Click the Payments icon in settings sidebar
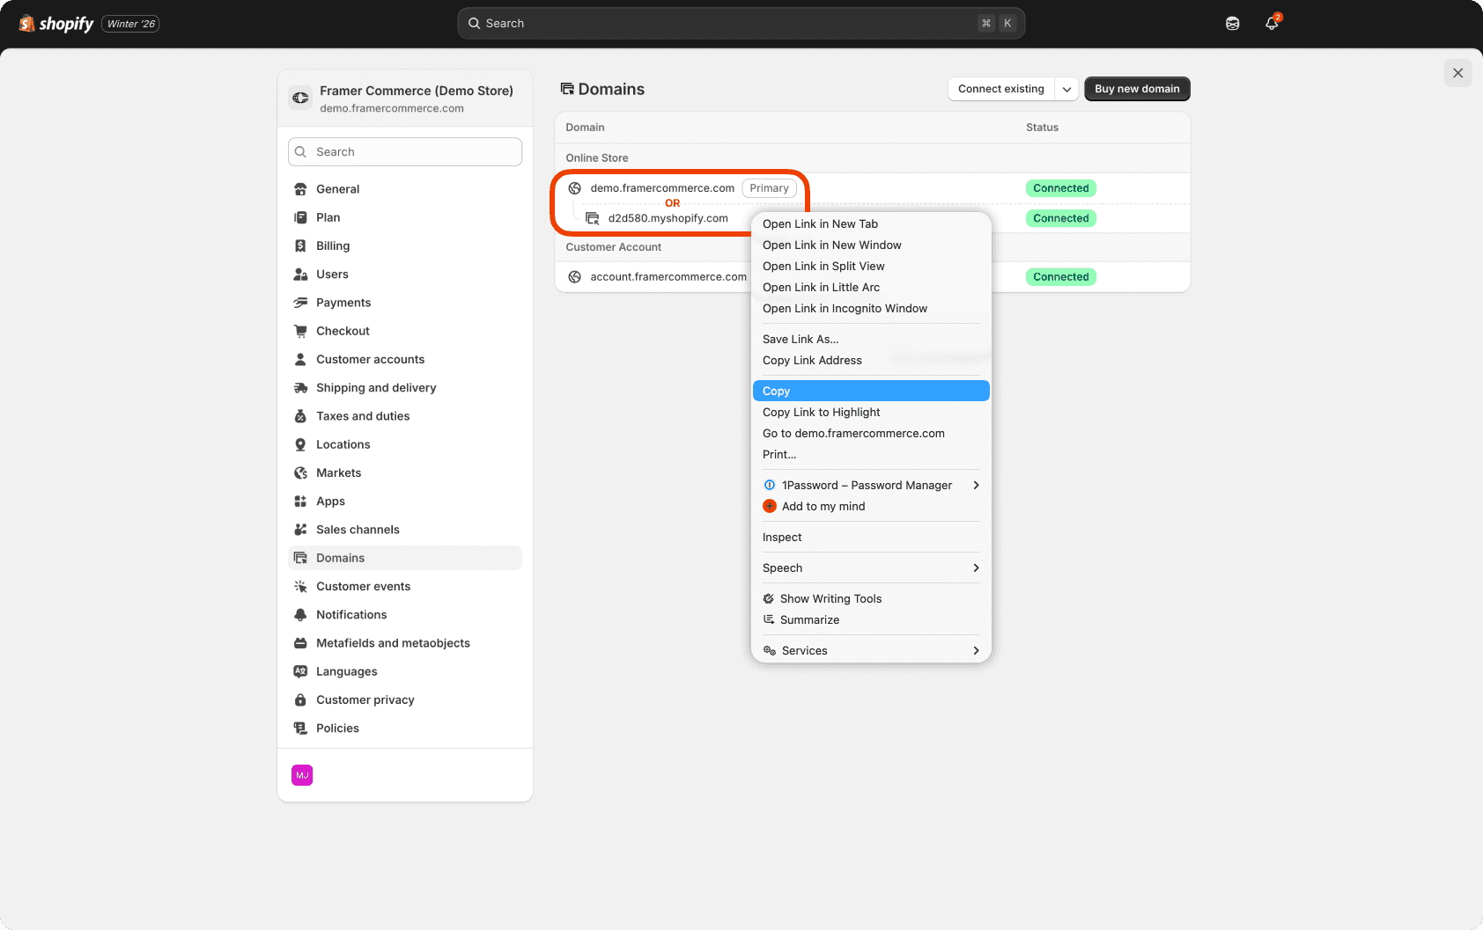 300,303
